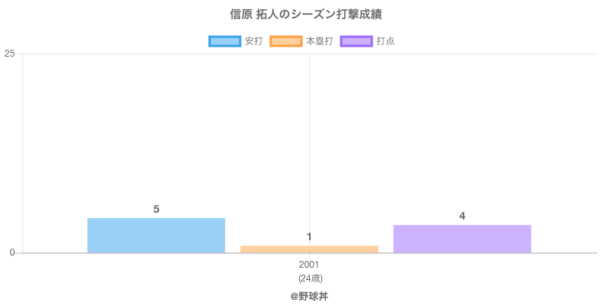
Task: Toggle the 打点 series via legend text
Action: coord(386,41)
